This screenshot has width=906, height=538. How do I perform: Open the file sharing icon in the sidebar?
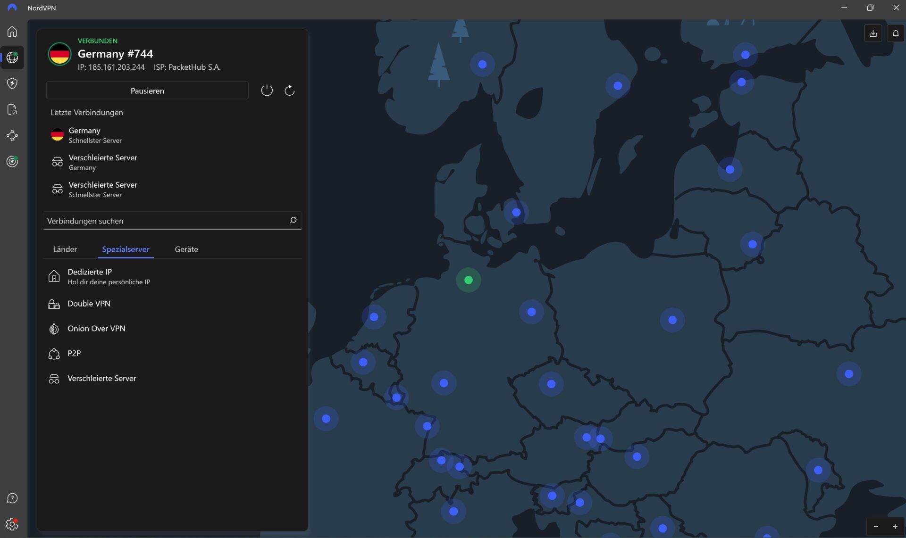(x=12, y=109)
